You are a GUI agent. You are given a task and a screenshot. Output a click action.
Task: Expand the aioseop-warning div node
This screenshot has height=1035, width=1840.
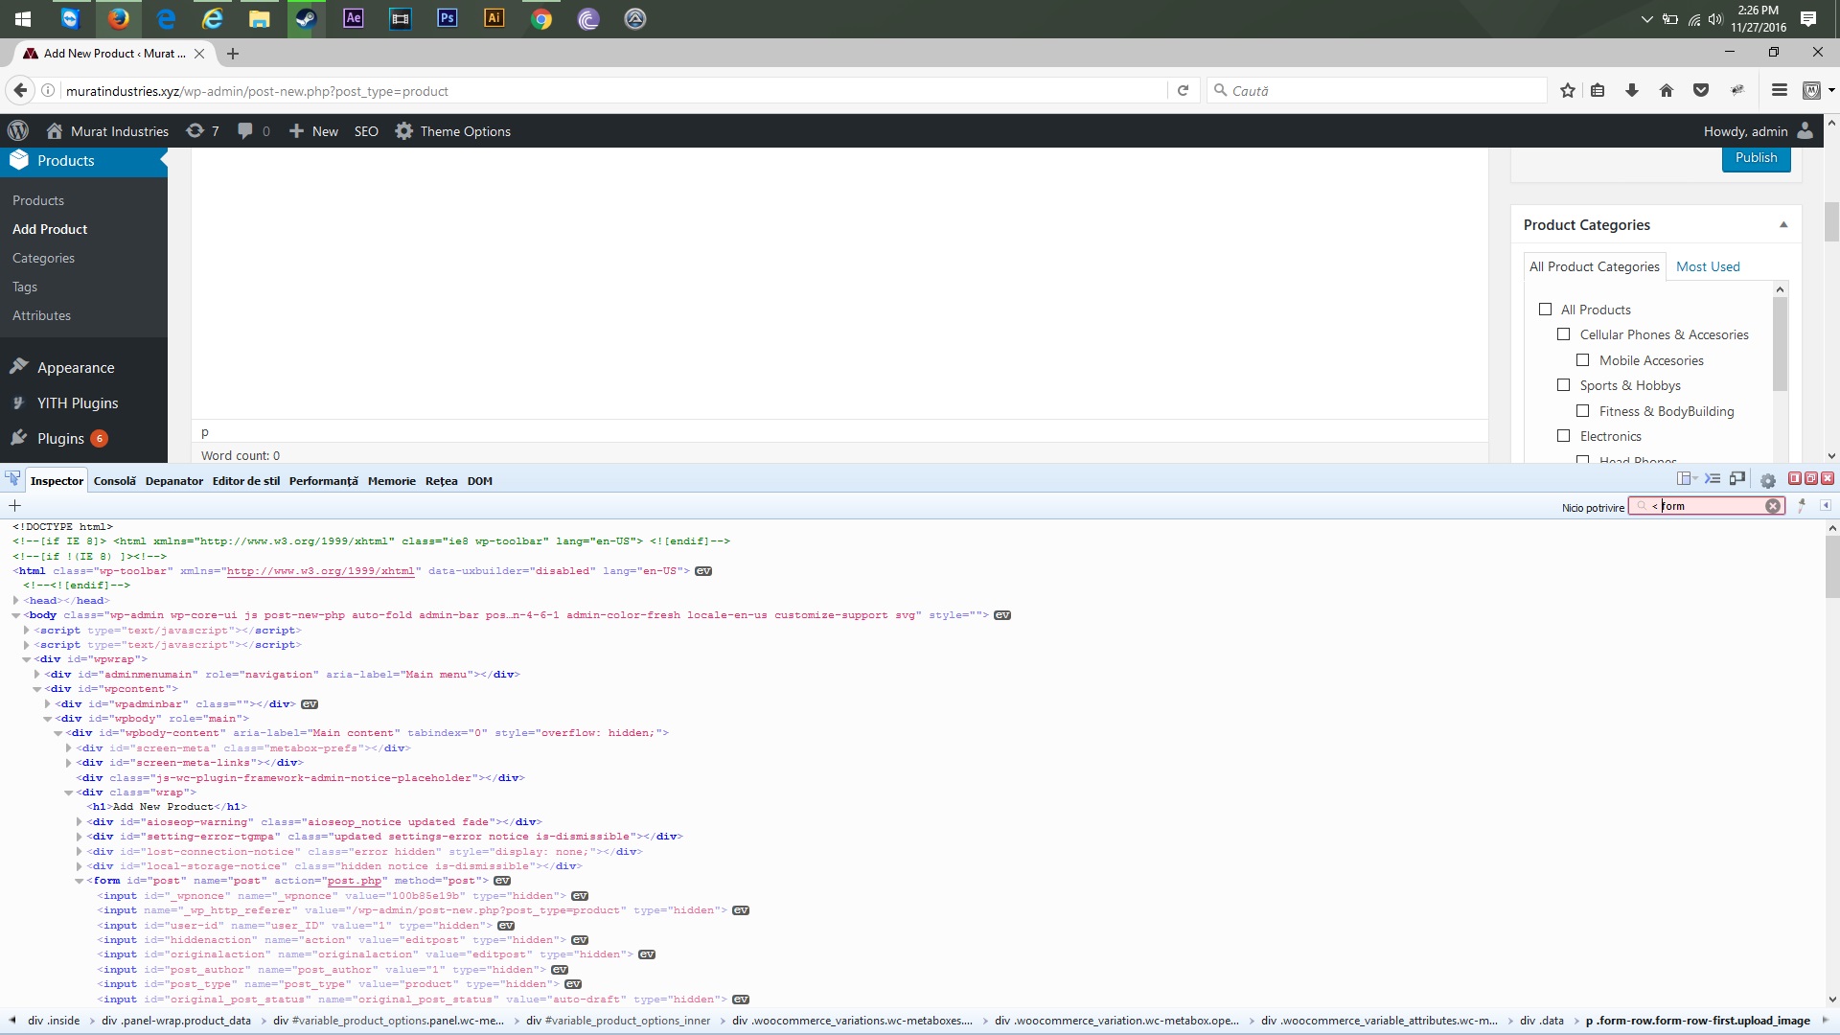click(x=80, y=821)
